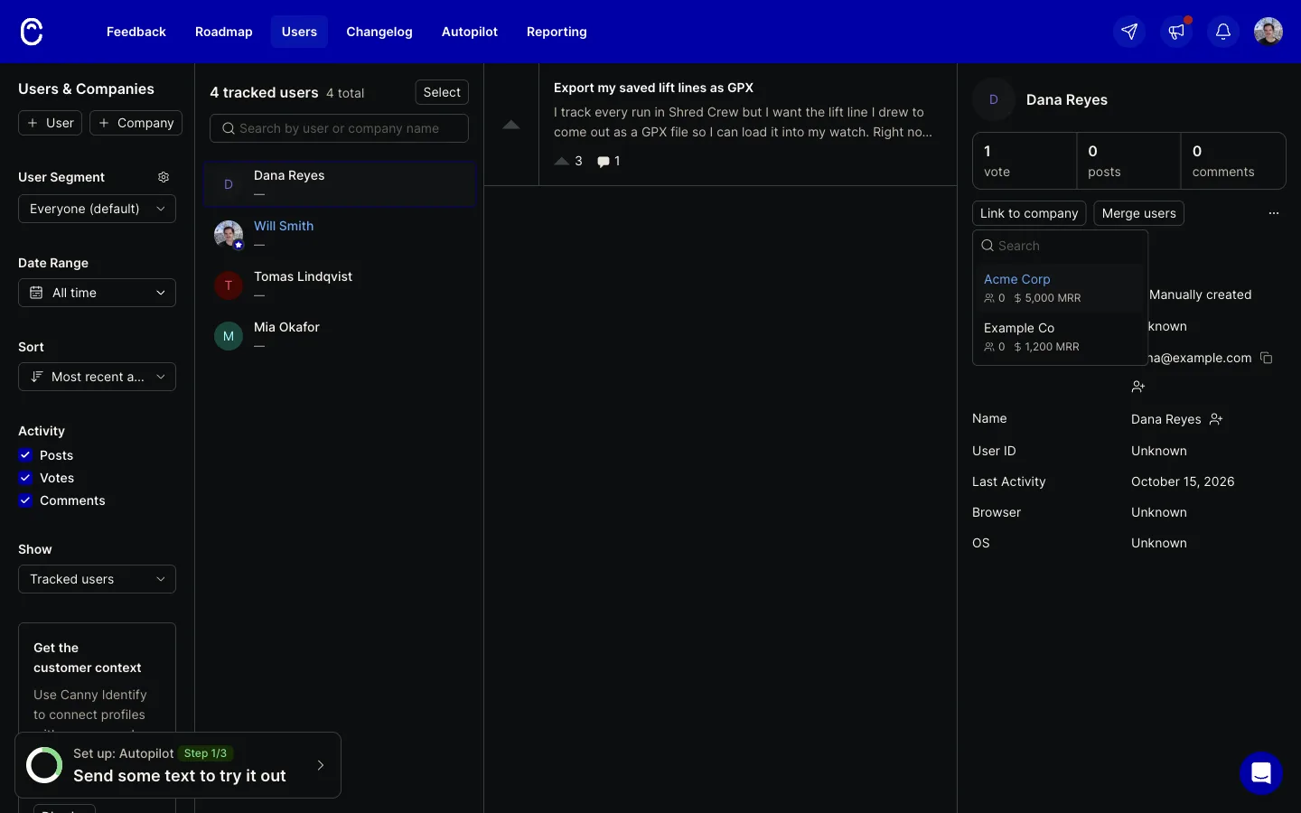
Task: Copy Dana's email address
Action: [1267, 358]
